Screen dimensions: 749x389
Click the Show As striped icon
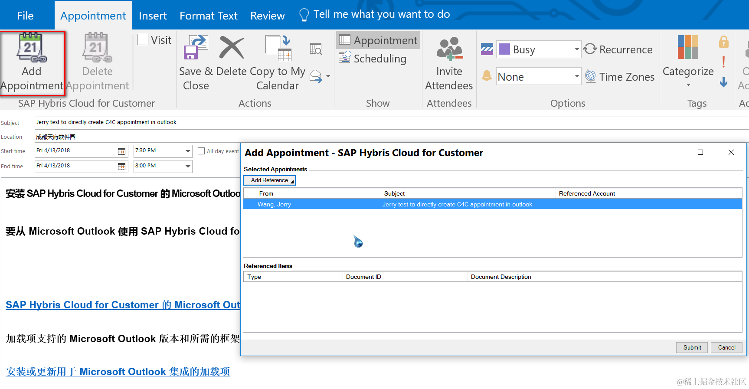[x=487, y=49]
